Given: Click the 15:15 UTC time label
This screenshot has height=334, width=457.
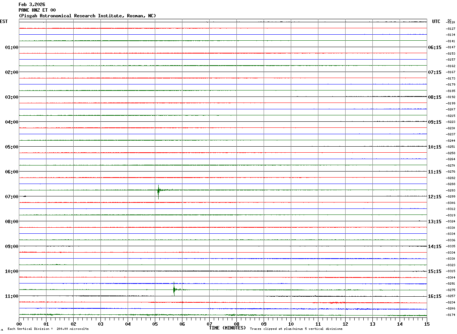Looking at the screenshot, I should [434, 271].
